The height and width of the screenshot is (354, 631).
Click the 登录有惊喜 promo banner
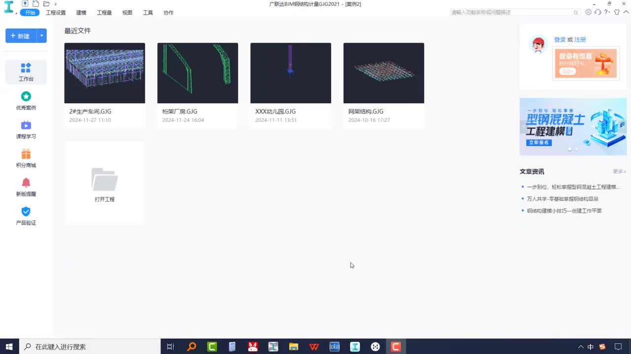[586, 63]
